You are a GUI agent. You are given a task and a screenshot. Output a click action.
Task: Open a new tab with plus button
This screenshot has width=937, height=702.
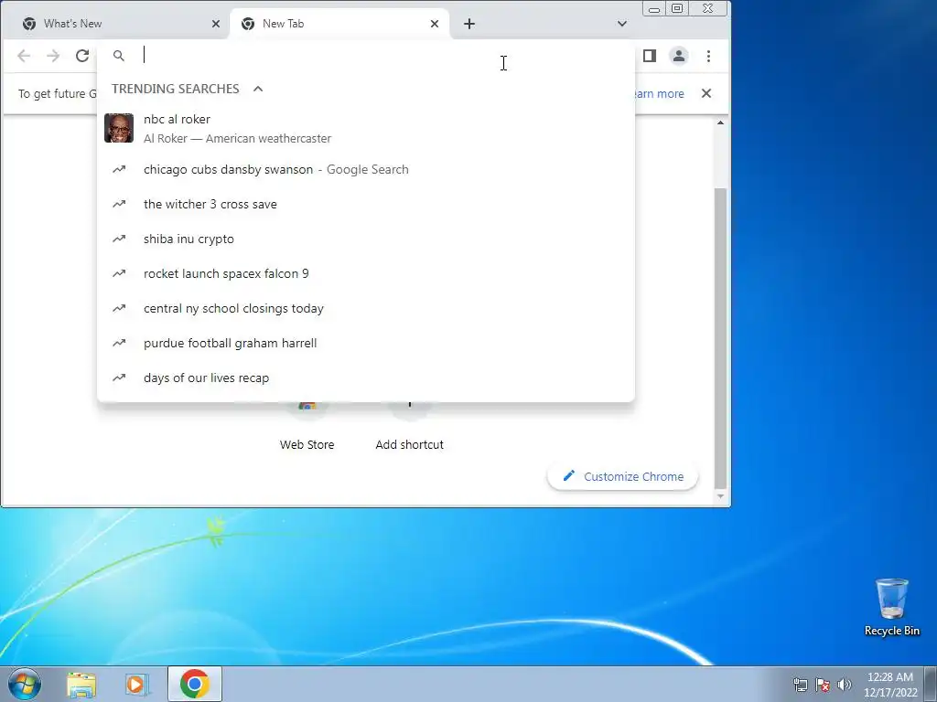469,24
